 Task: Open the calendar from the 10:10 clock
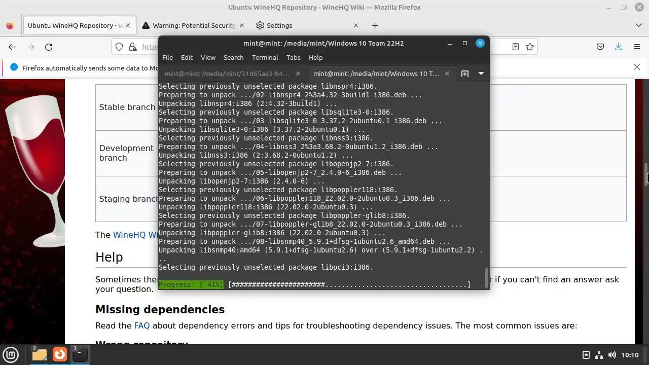[x=630, y=355]
